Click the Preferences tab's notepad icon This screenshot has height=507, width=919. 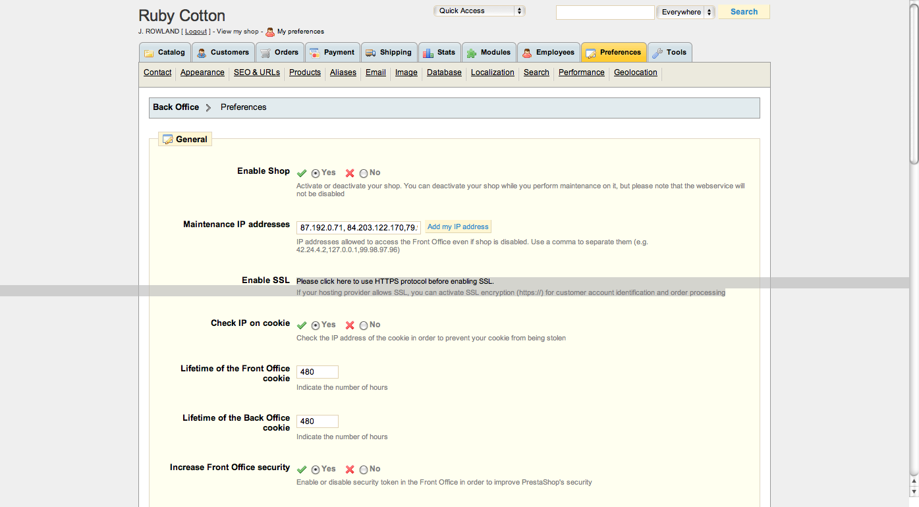pyautogui.click(x=591, y=53)
